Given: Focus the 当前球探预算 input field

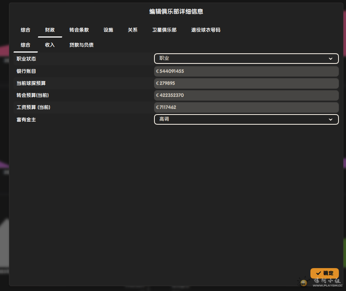Looking at the screenshot, I should [x=246, y=83].
